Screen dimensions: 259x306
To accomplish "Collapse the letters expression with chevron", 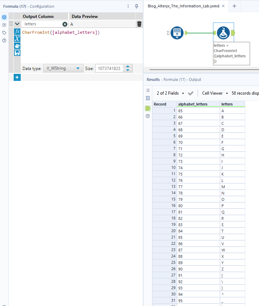I will pyautogui.click(x=17, y=24).
